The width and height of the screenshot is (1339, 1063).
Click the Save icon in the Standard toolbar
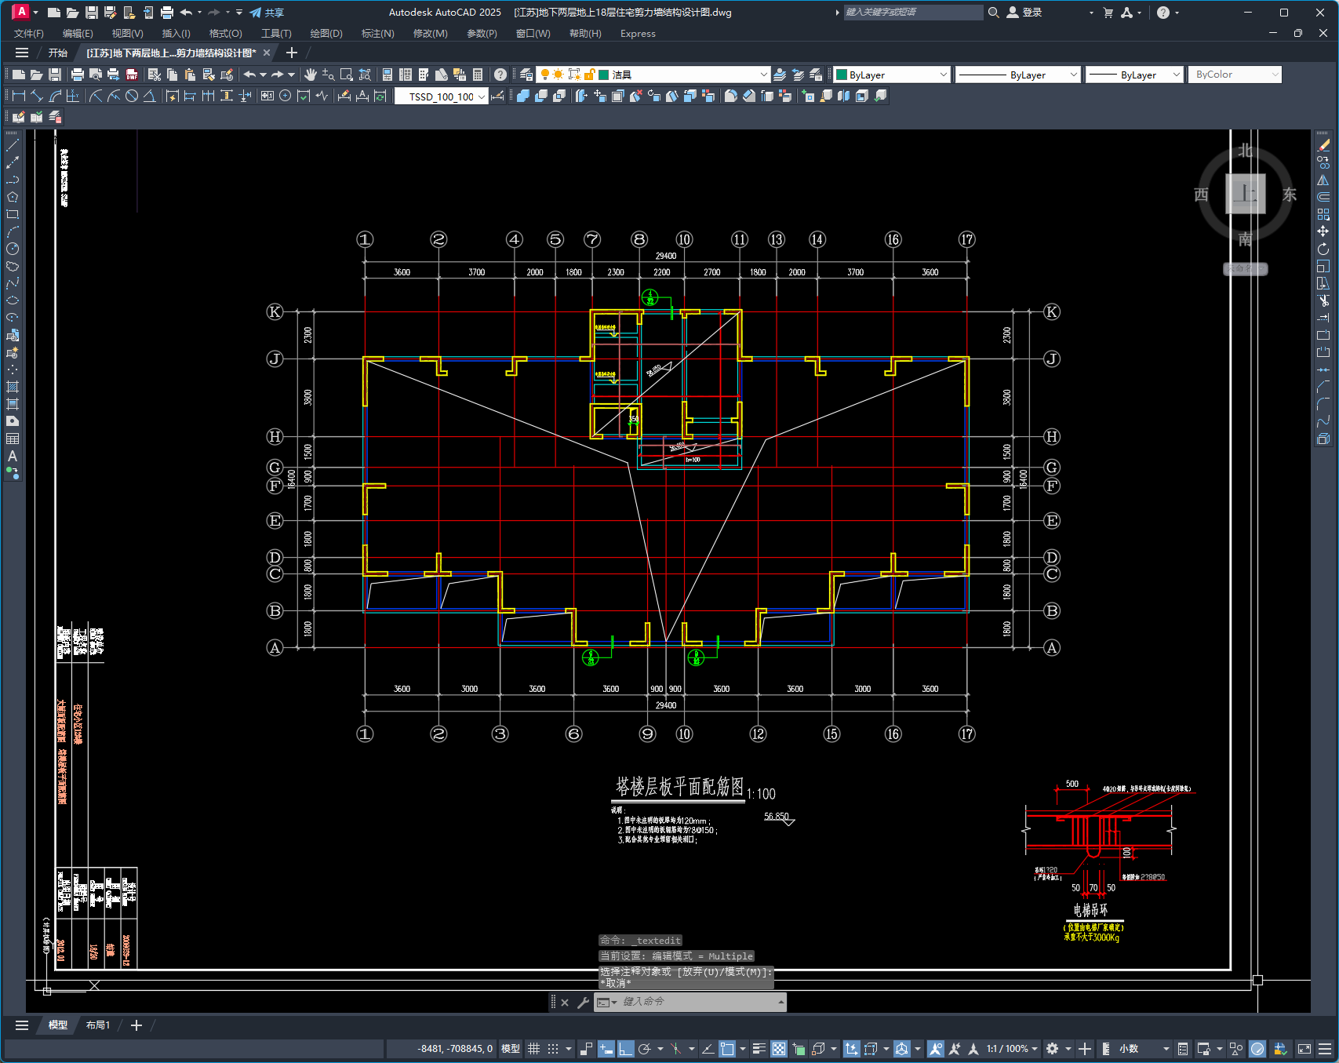pos(55,75)
